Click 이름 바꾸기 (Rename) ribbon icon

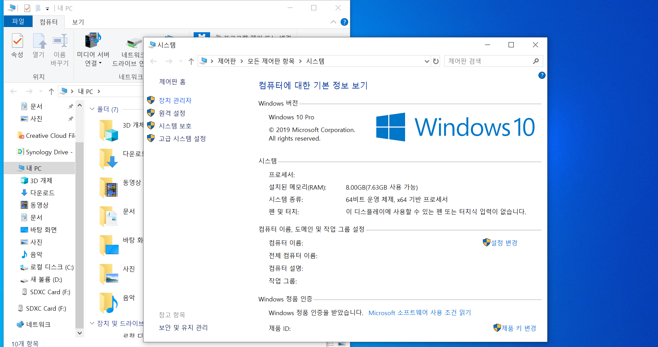60,50
